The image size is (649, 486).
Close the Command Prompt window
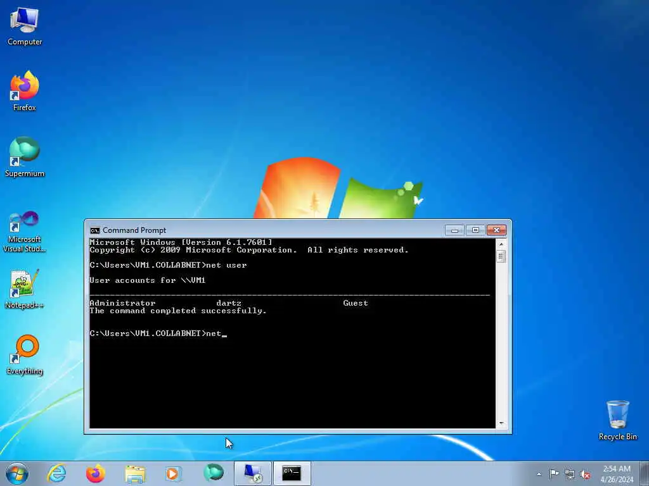pyautogui.click(x=496, y=230)
